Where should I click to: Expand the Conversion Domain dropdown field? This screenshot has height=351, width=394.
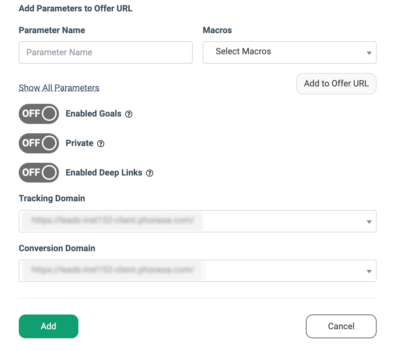(198, 271)
